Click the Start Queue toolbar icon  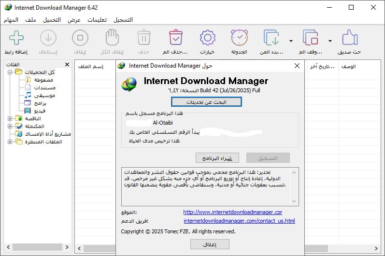click(x=271, y=38)
